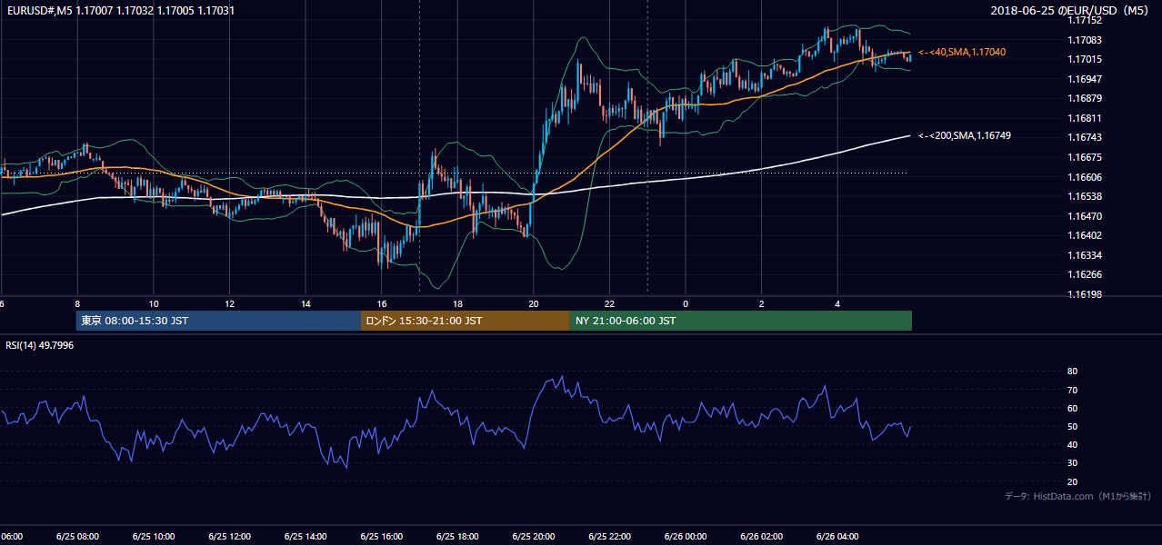Image resolution: width=1162 pixels, height=545 pixels.
Task: Click hour tick 16 under the price chart
Action: [x=382, y=304]
